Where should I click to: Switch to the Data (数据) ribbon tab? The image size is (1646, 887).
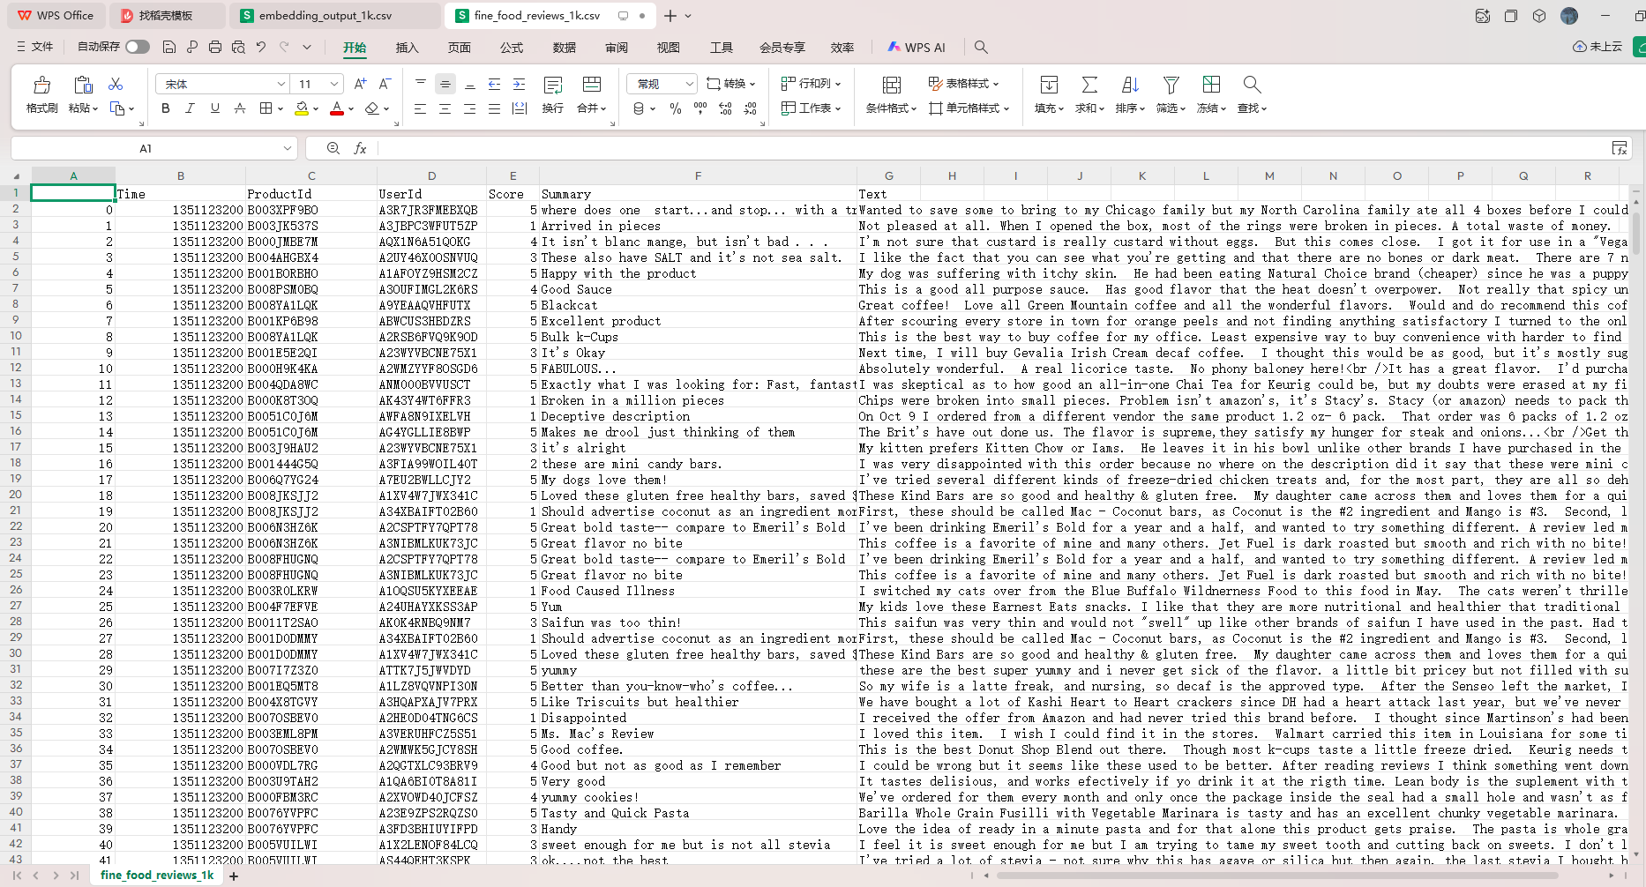pyautogui.click(x=565, y=48)
